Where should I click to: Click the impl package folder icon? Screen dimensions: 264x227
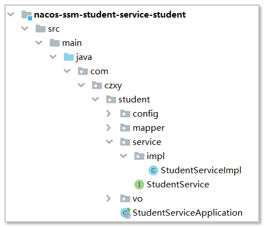coord(139,156)
